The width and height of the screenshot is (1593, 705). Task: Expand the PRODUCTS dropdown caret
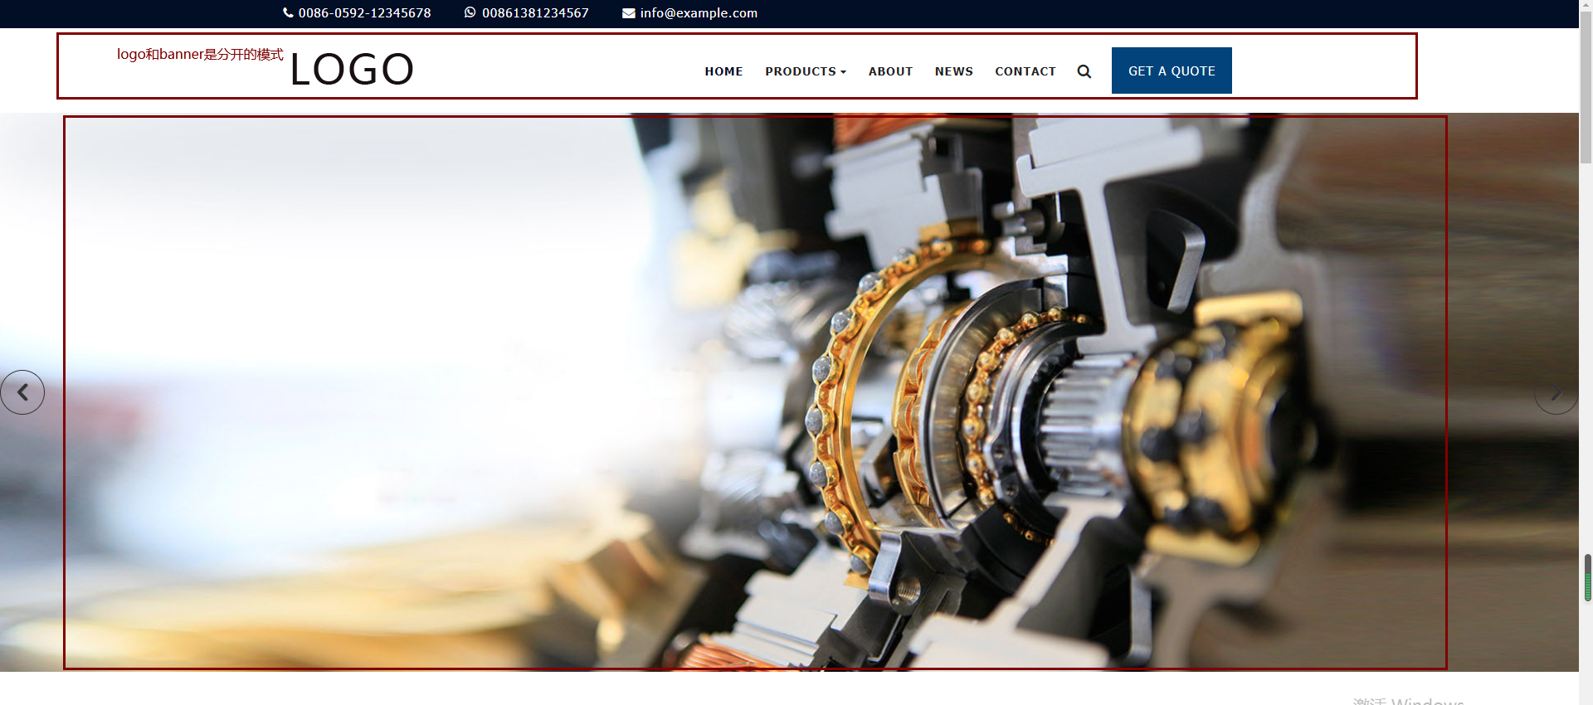tap(844, 72)
